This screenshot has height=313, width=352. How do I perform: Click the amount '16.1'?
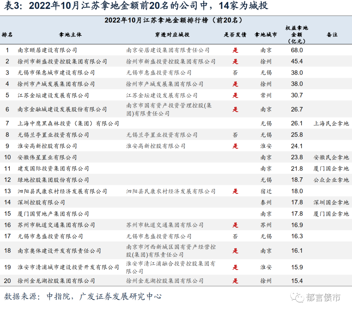click(297, 251)
